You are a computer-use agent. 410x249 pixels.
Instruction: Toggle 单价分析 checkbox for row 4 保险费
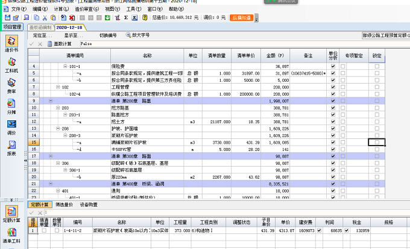(x=333, y=66)
